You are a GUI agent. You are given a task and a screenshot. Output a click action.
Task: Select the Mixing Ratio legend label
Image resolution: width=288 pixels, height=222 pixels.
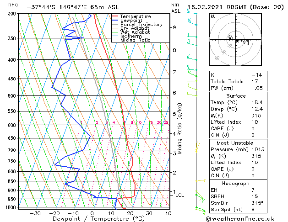(136, 40)
